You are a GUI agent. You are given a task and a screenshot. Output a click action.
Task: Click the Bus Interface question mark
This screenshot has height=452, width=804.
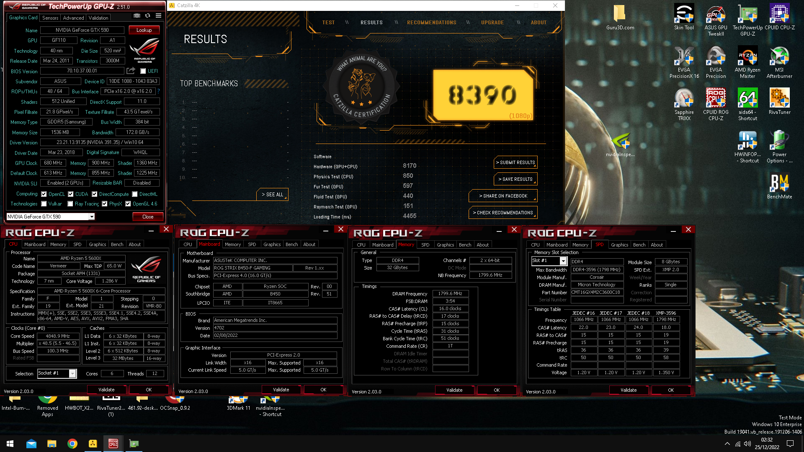coord(158,91)
